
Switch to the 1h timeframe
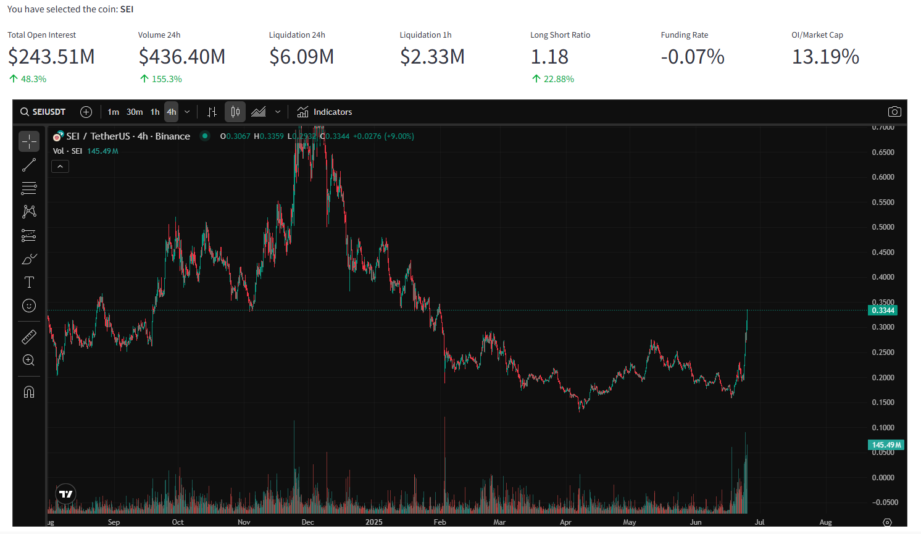point(155,112)
